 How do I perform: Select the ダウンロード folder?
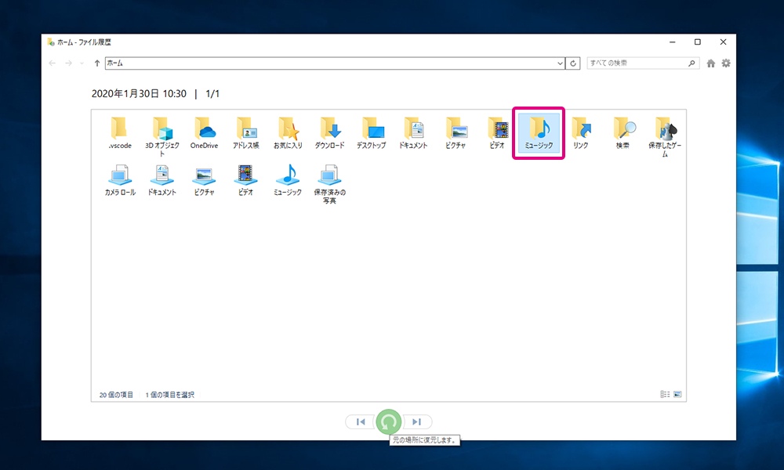(329, 132)
